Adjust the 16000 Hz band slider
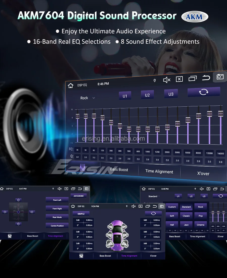Viewport: 227px width, 278px height. tap(221, 114)
